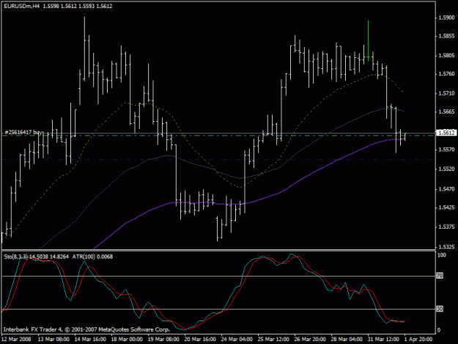The image size is (458, 344).
Task: Click the 1 Apr 20:00 time label
Action: click(x=418, y=339)
